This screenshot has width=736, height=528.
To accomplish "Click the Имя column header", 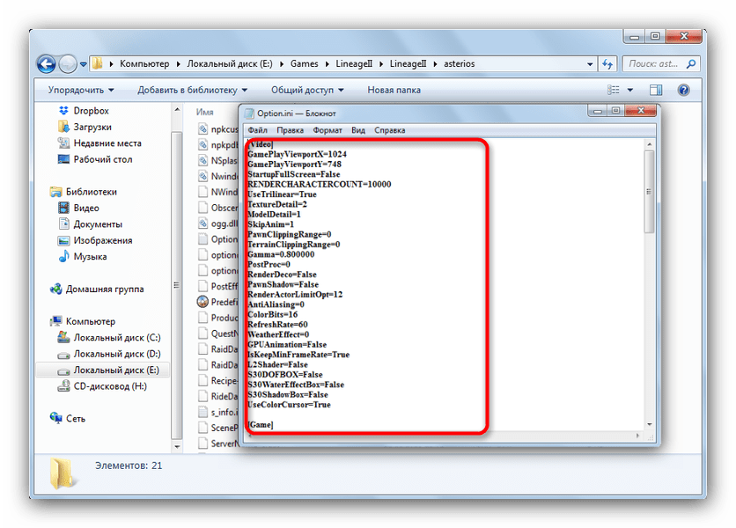I will point(204,112).
